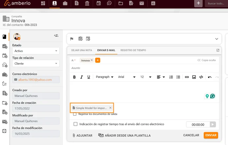228x145 pixels.
Task: Click the add calendar event icon in action bar
Action: click(x=88, y=39)
